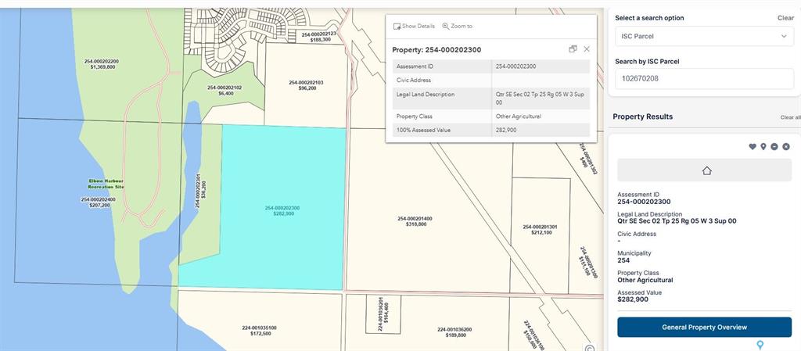Viewport: 801px width, 351px height.
Task: Select parcel 254-000201400 on the map
Action: click(x=415, y=221)
